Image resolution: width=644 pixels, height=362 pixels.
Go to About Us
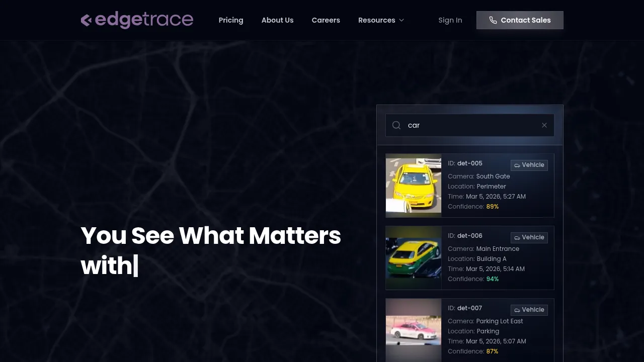point(277,20)
